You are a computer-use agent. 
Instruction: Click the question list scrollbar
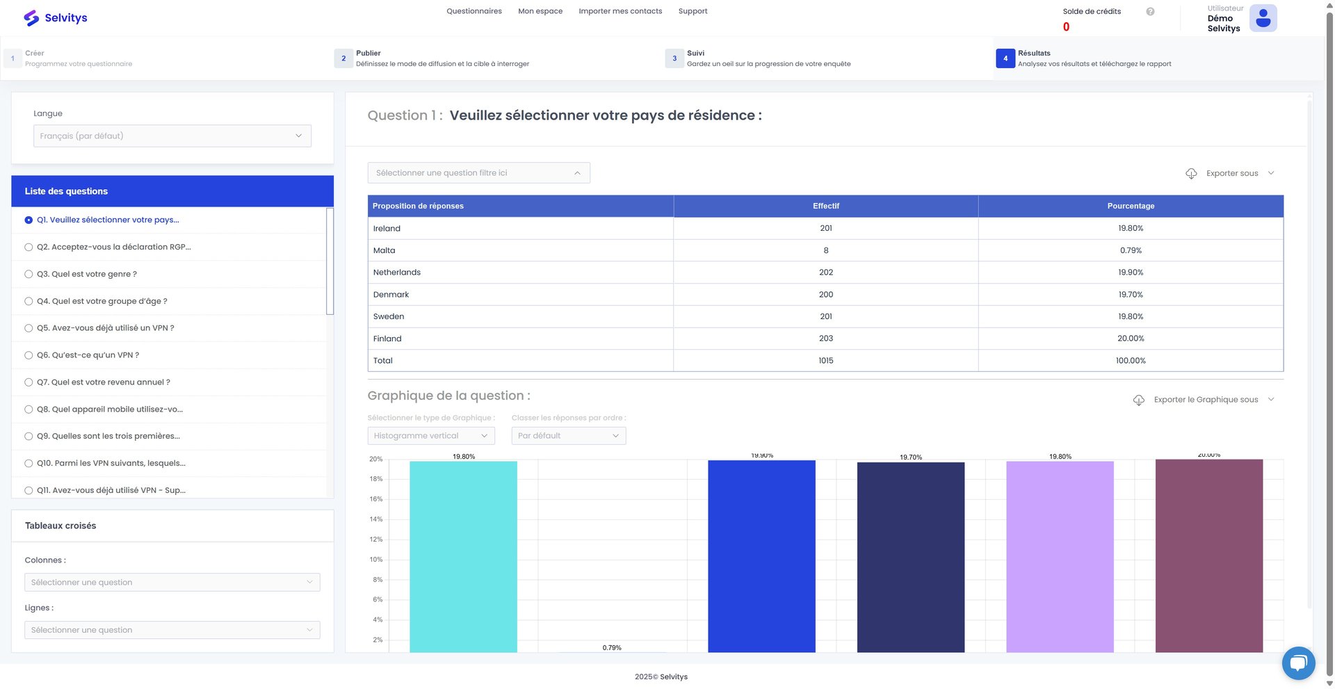330,261
